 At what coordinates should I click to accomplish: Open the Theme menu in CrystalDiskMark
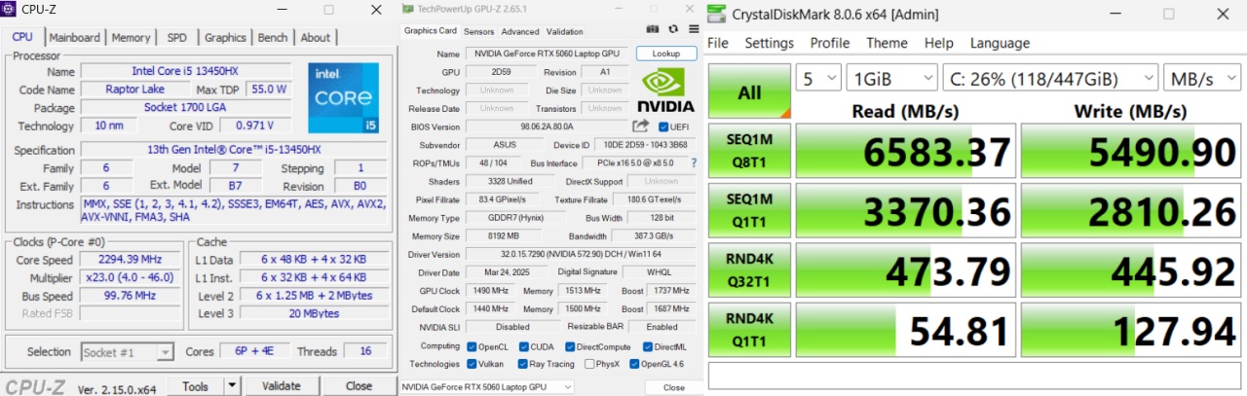coord(888,44)
